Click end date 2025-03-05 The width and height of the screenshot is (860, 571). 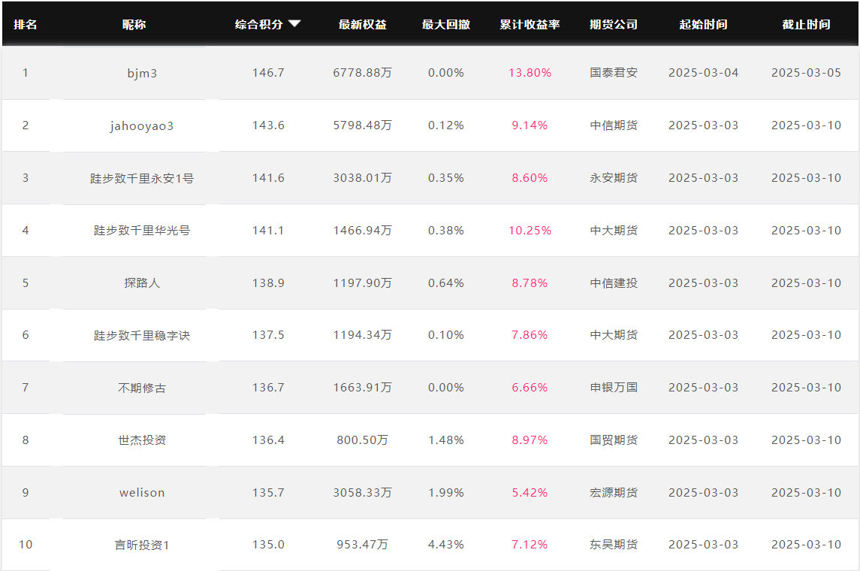(x=806, y=72)
